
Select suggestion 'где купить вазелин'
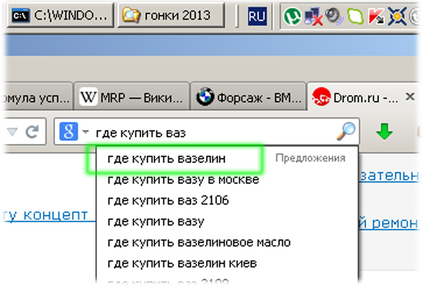167,159
